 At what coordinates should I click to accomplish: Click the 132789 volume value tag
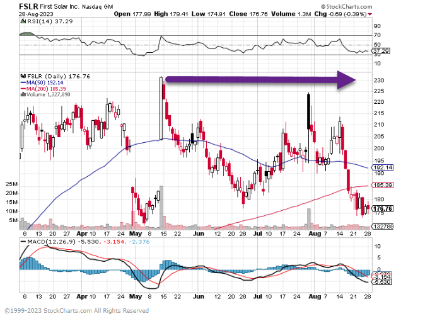tap(382, 227)
